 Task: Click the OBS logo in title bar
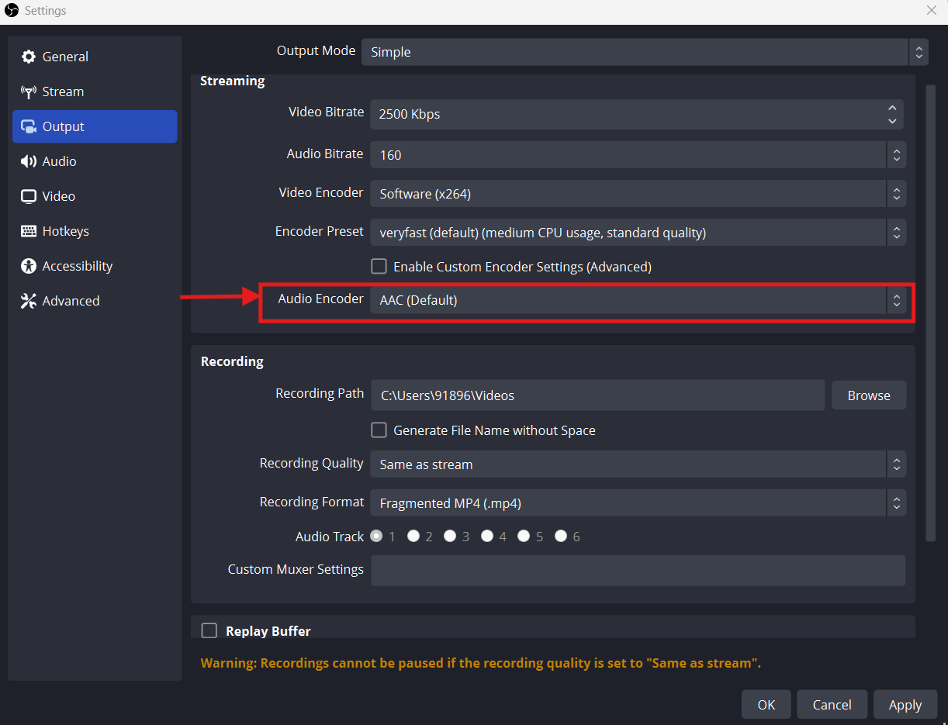point(12,11)
